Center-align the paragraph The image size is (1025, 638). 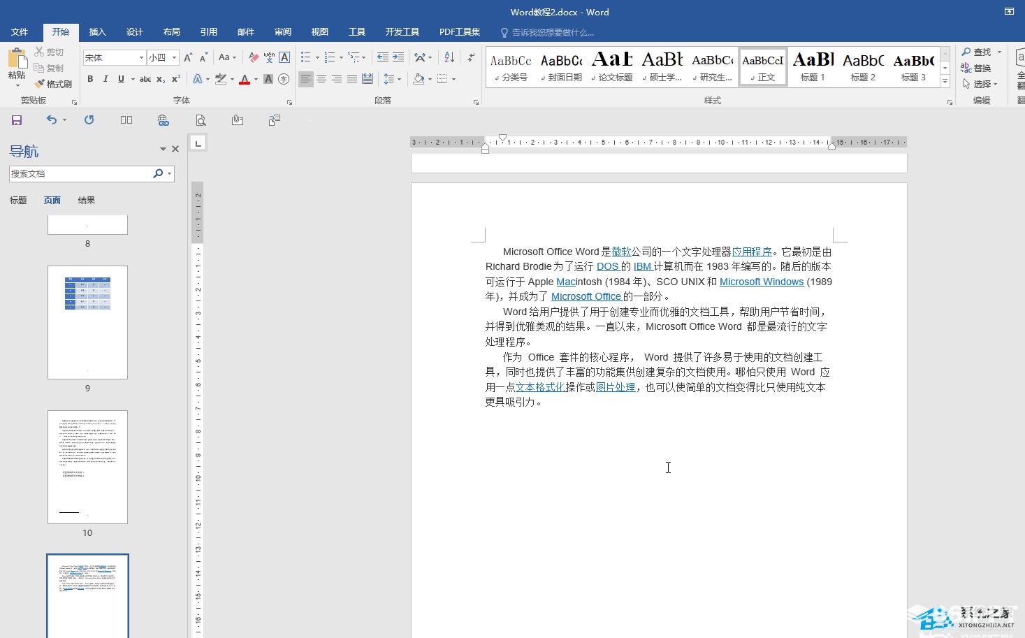point(321,79)
